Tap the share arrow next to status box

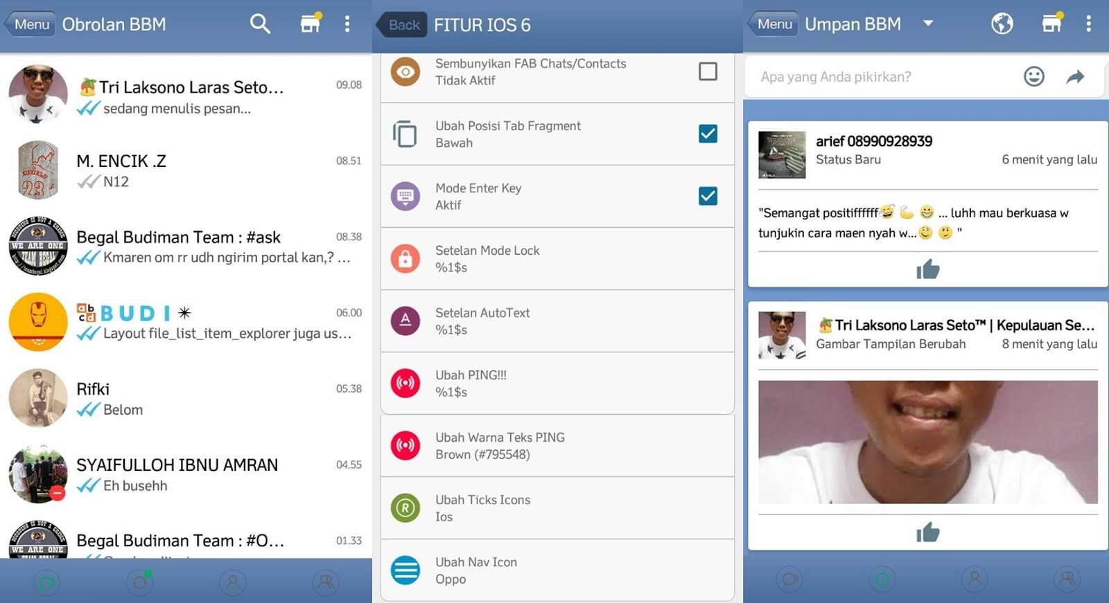click(x=1075, y=76)
